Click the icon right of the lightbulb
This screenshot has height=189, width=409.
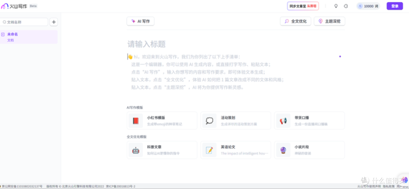[x=346, y=6]
